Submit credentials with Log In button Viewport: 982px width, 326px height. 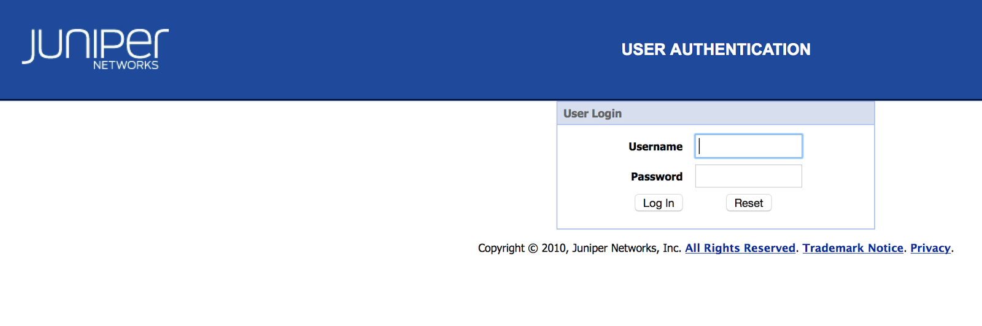click(x=659, y=203)
